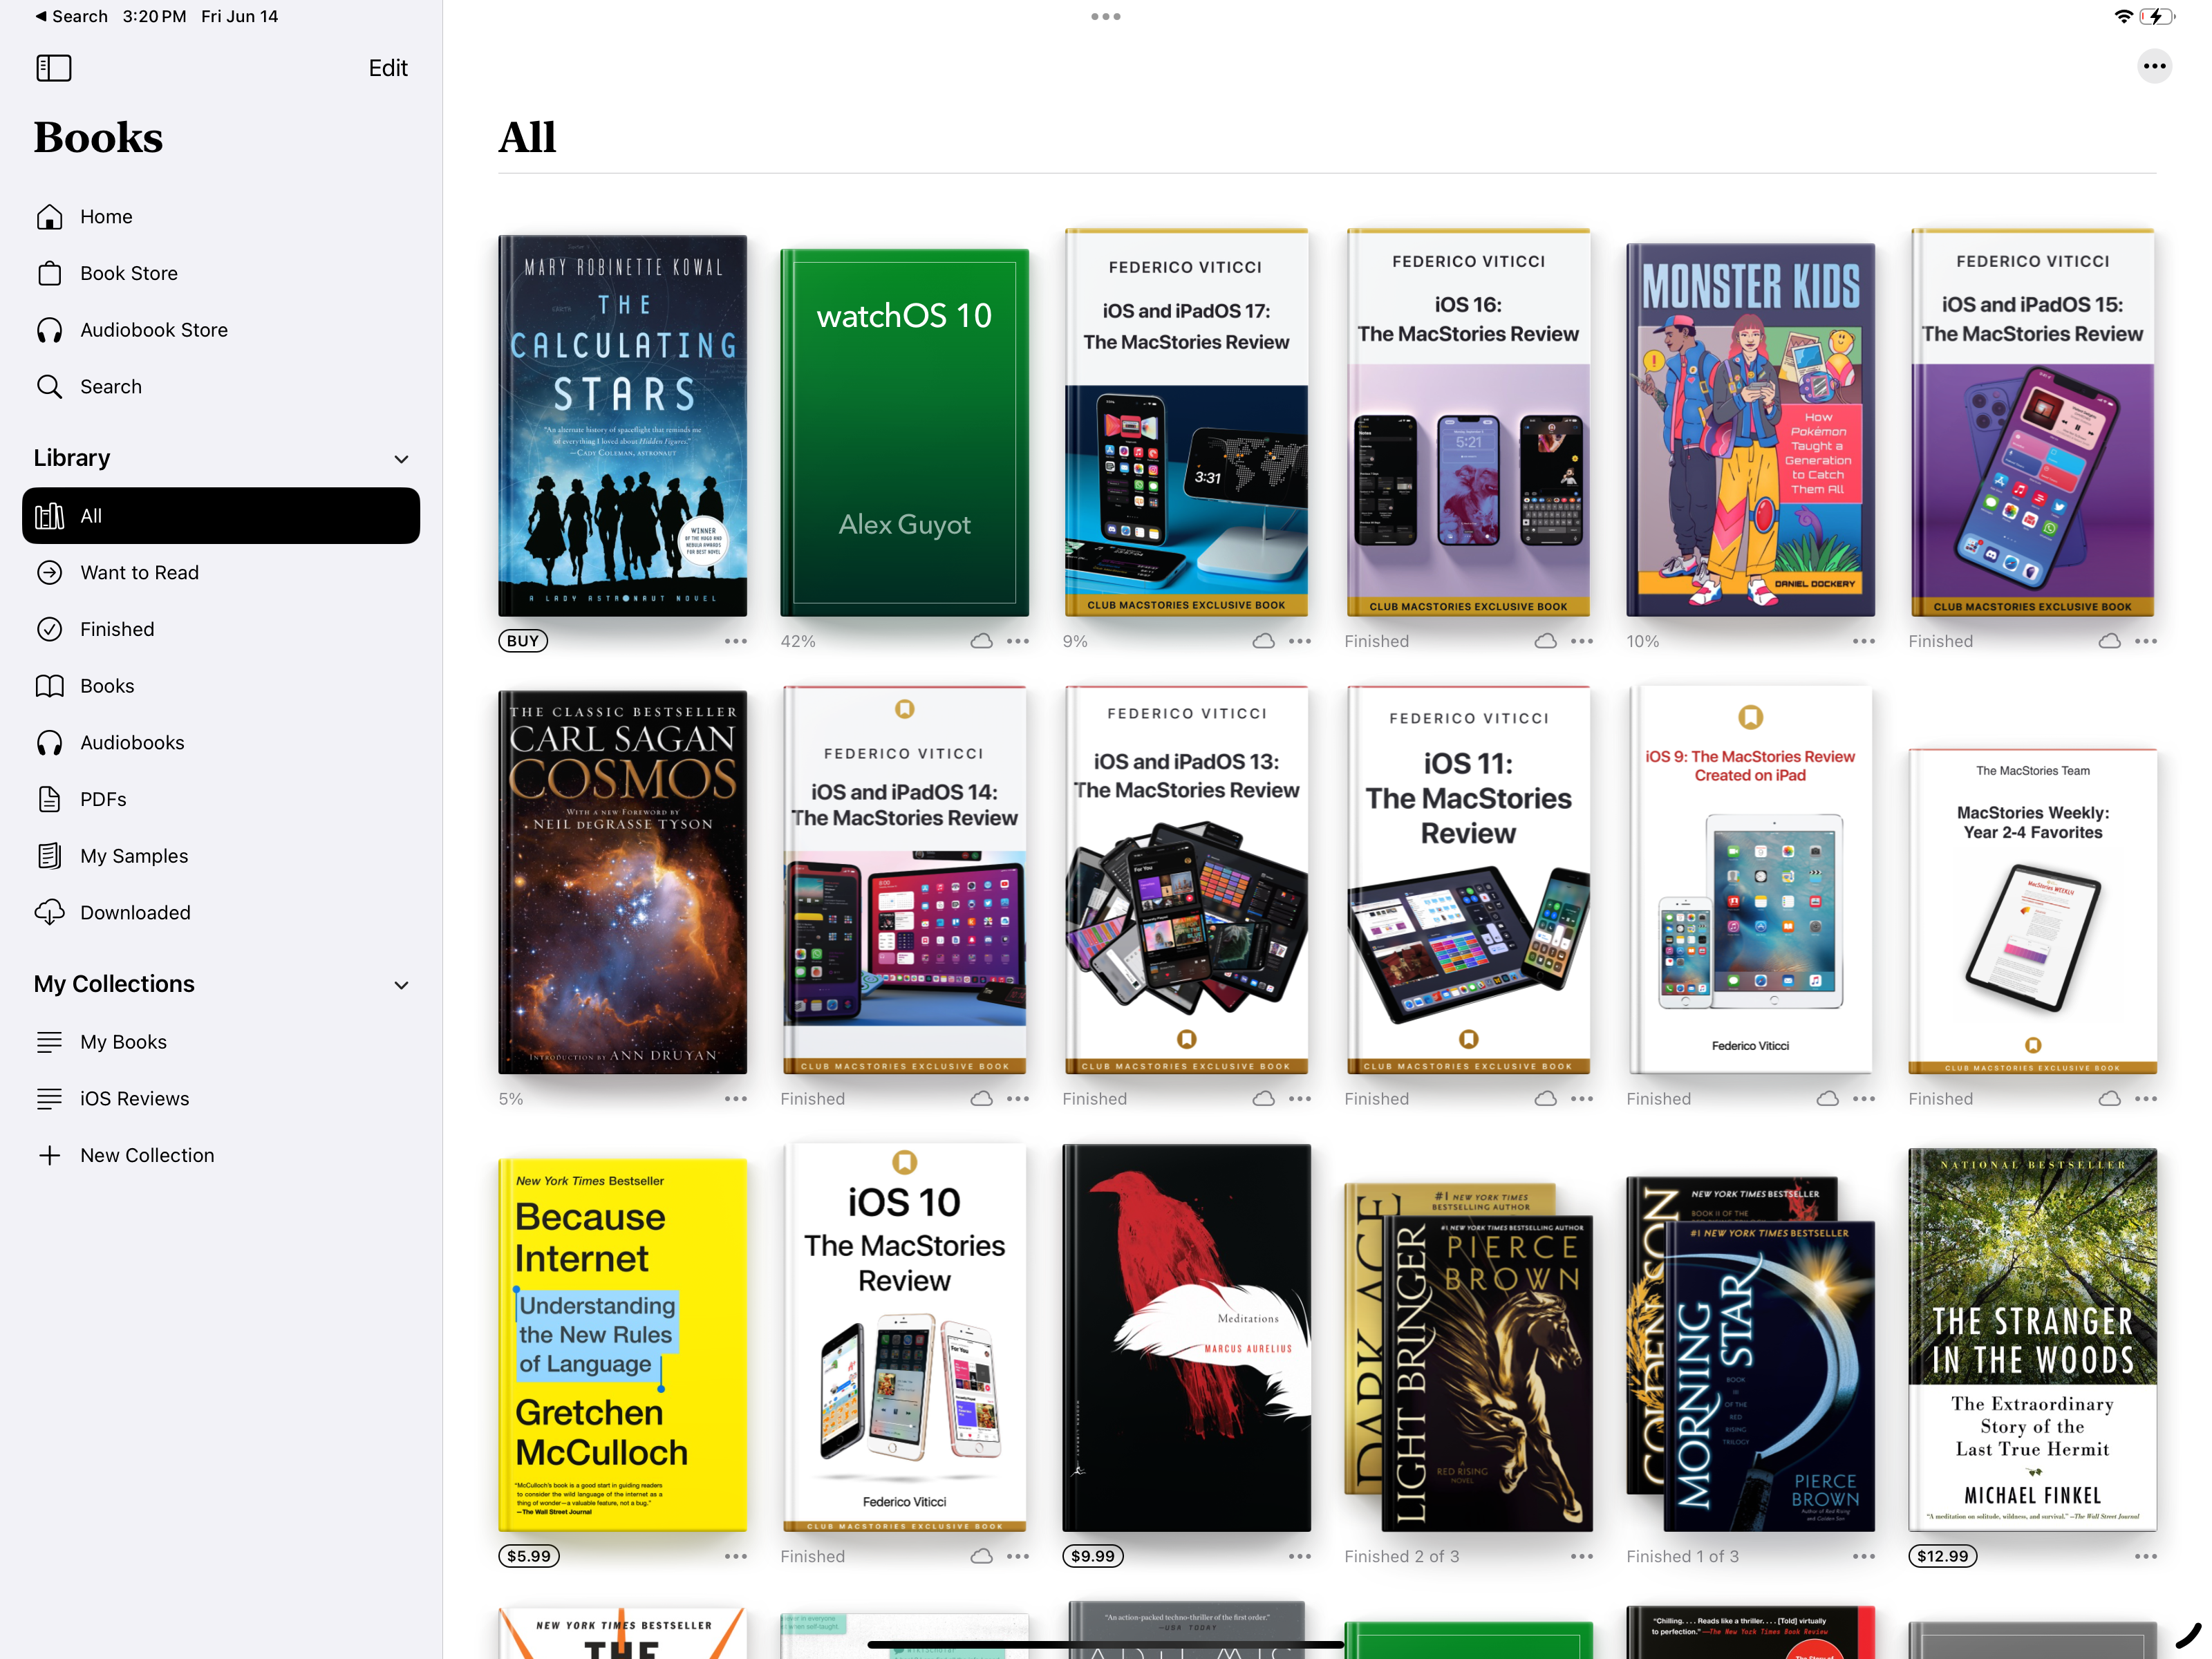
Task: Open more options for iOS 16 review
Action: (1582, 641)
